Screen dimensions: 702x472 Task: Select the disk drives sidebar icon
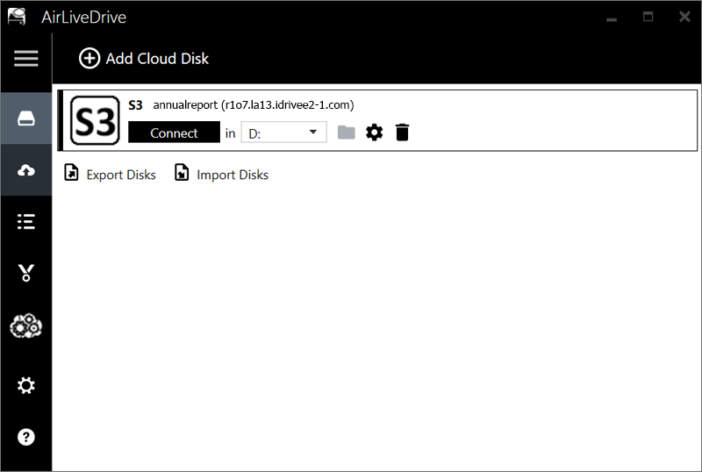[26, 118]
